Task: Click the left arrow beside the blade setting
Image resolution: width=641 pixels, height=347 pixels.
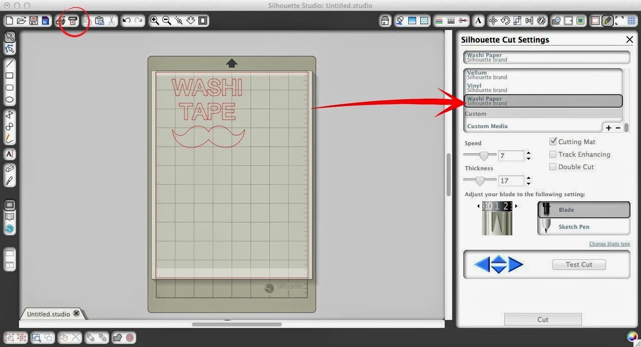Action: tap(478, 206)
